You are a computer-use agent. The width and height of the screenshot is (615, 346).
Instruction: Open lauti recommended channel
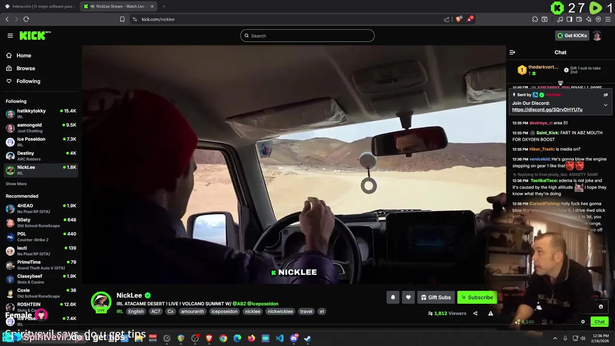coord(41,251)
